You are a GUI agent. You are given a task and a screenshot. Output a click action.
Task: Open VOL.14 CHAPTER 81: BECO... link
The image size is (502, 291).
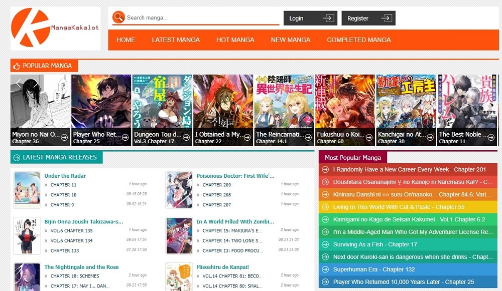pyautogui.click(x=232, y=276)
